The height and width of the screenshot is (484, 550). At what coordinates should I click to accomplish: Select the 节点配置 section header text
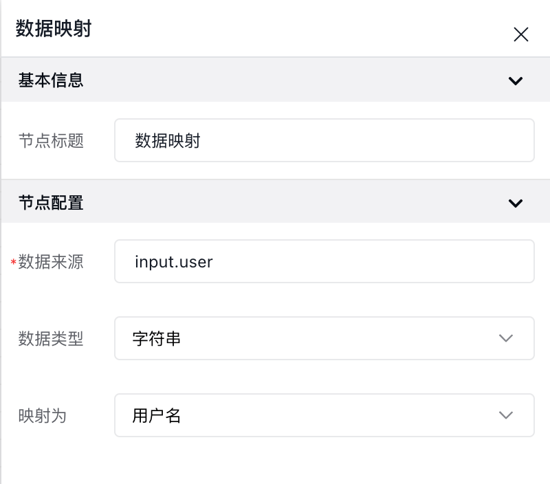click(x=51, y=203)
